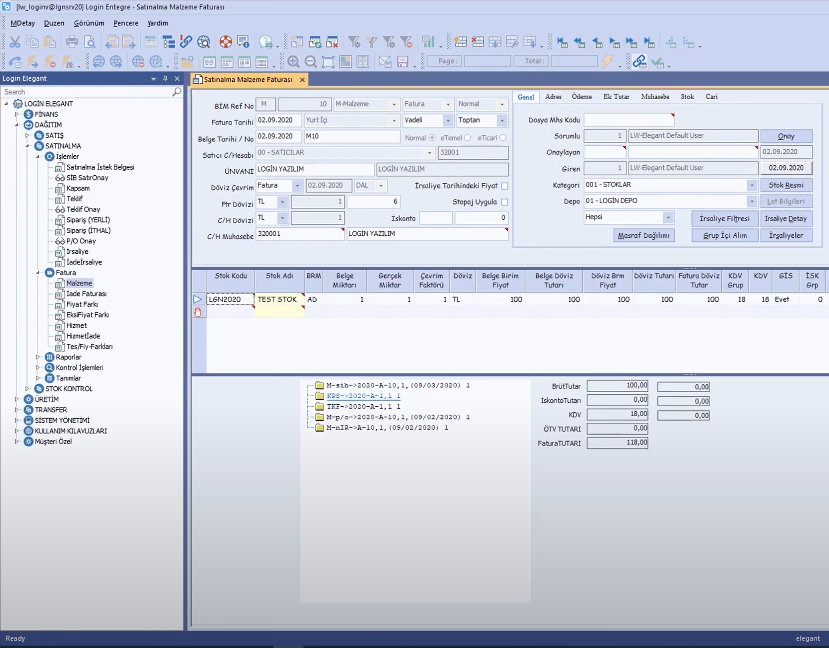Click the lifebuoy help icon in toolbar
Screen dimensions: 829x648
coord(225,42)
